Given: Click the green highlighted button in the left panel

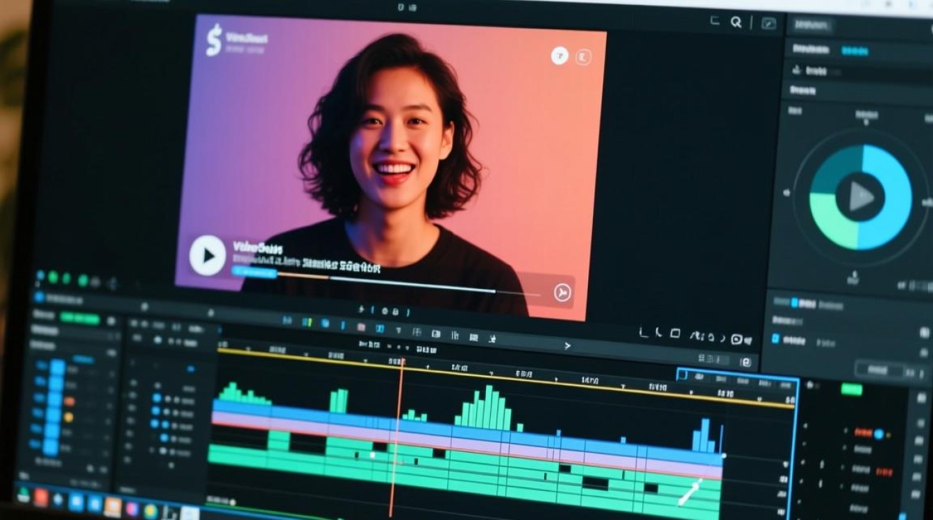Looking at the screenshot, I should tap(79, 318).
